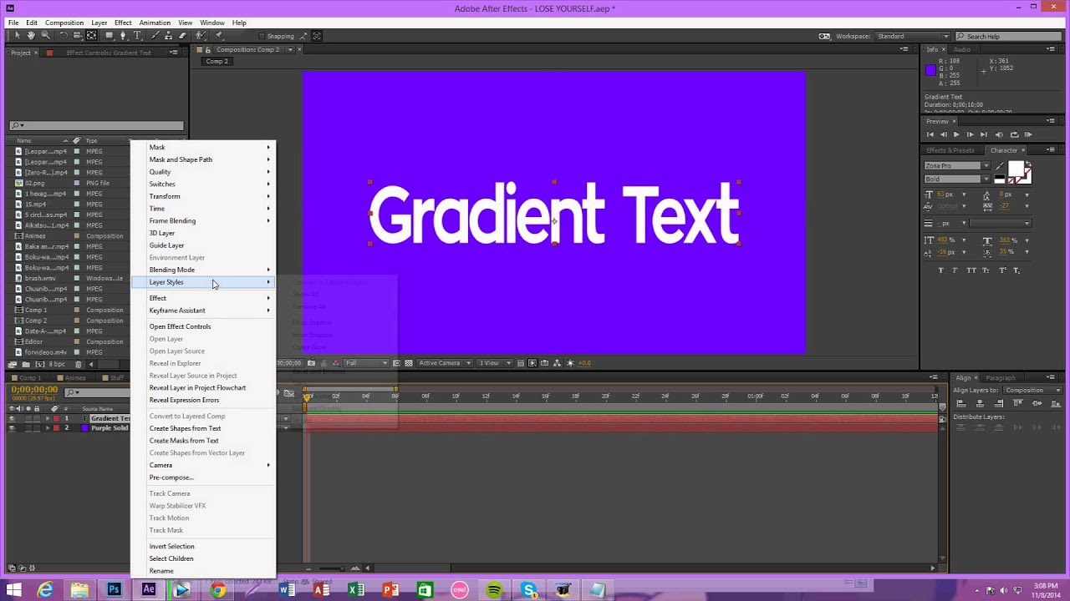Image resolution: width=1070 pixels, height=601 pixels.
Task: Jump to last frame in Preview
Action: (x=984, y=134)
